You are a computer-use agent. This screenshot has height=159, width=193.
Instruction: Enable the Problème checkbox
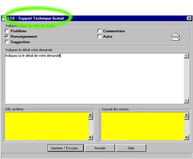coord(7,31)
